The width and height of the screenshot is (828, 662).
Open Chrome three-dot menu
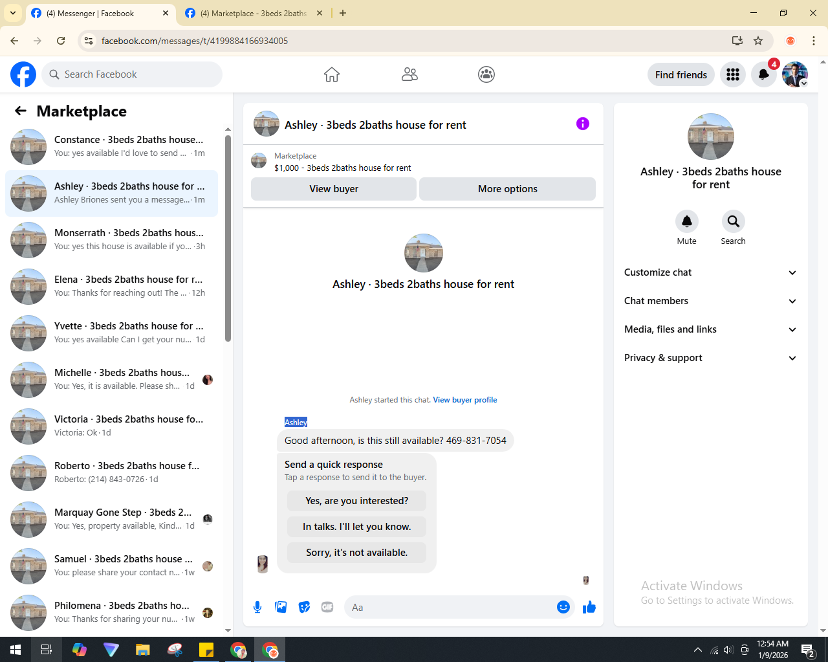(814, 41)
